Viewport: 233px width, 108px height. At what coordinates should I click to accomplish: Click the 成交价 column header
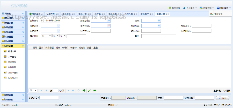pos(82,48)
